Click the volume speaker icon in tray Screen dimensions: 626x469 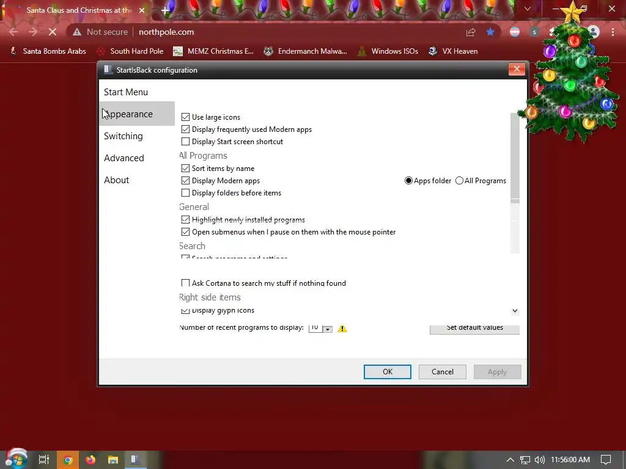click(x=539, y=460)
